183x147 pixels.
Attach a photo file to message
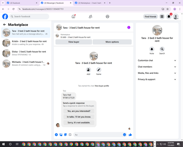pos(61,135)
